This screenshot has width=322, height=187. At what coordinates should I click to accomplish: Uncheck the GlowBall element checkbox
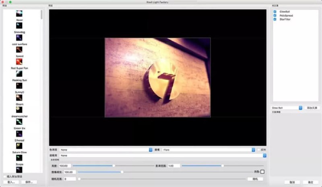(x=275, y=12)
